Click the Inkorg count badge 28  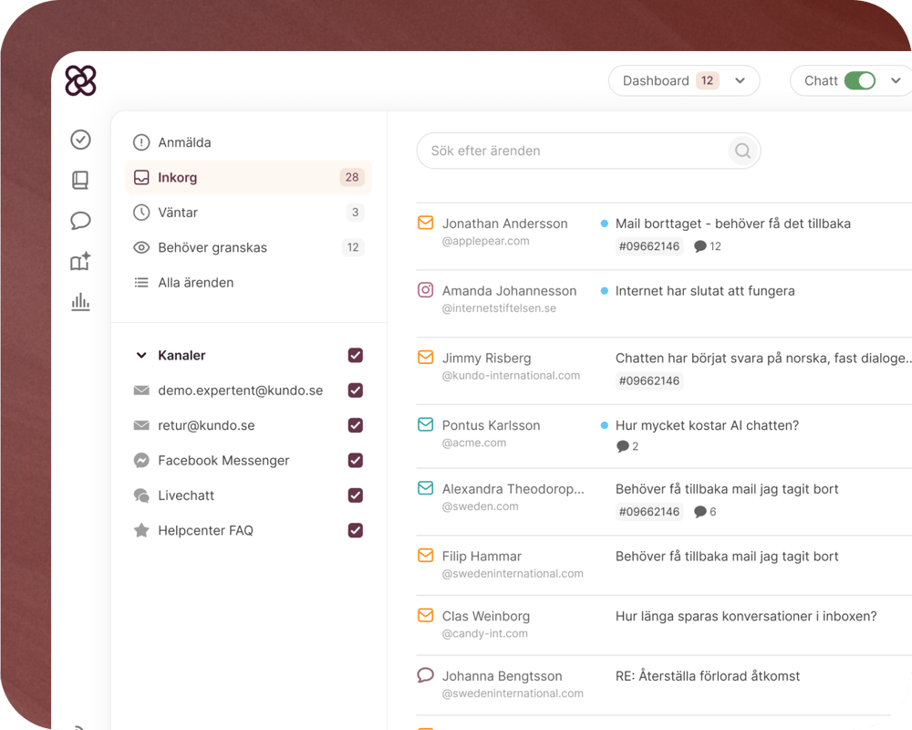[x=352, y=178]
